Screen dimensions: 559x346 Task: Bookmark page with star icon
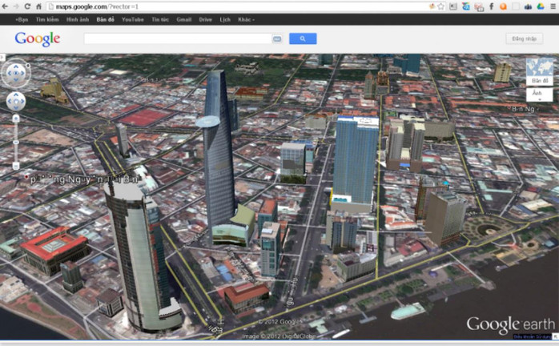tap(440, 6)
